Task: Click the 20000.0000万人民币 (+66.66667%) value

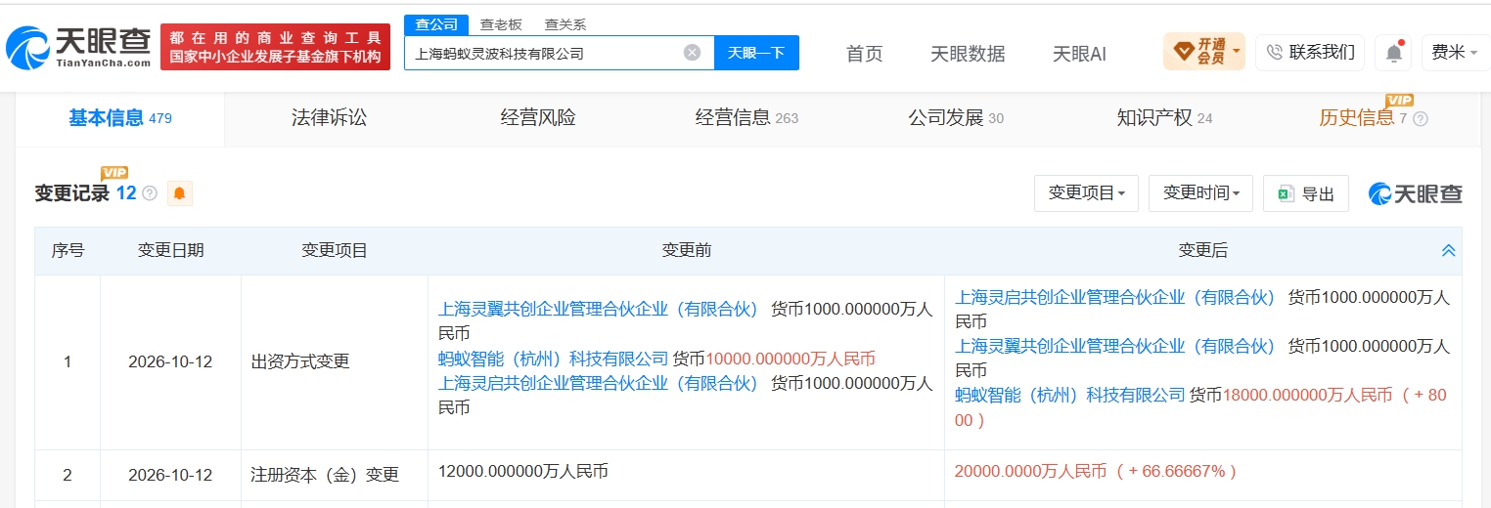Action: coord(1096,472)
